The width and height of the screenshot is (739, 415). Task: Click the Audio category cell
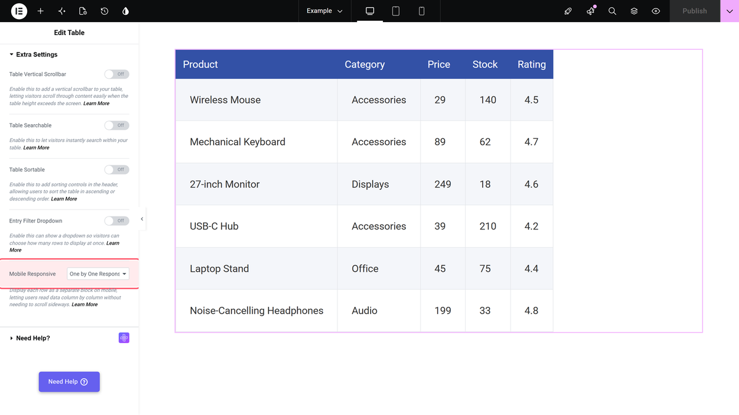[379, 310]
